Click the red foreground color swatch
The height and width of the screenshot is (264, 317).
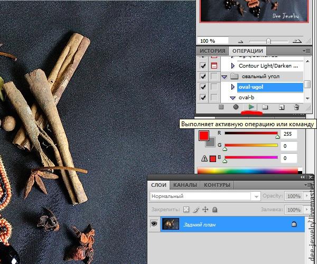coord(204,136)
